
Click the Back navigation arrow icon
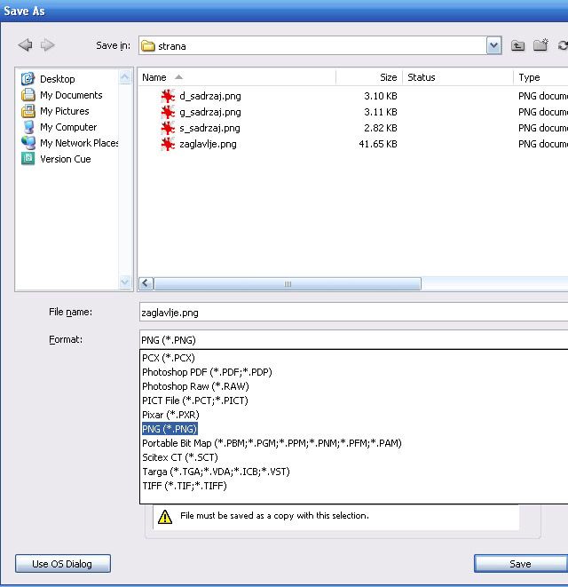coord(25,45)
